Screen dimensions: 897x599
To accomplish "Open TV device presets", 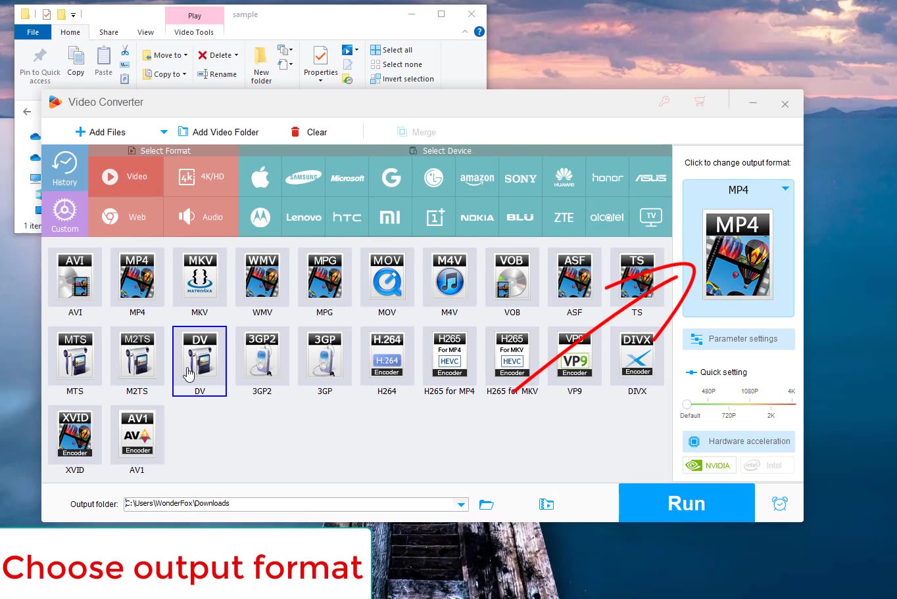I will (650, 217).
